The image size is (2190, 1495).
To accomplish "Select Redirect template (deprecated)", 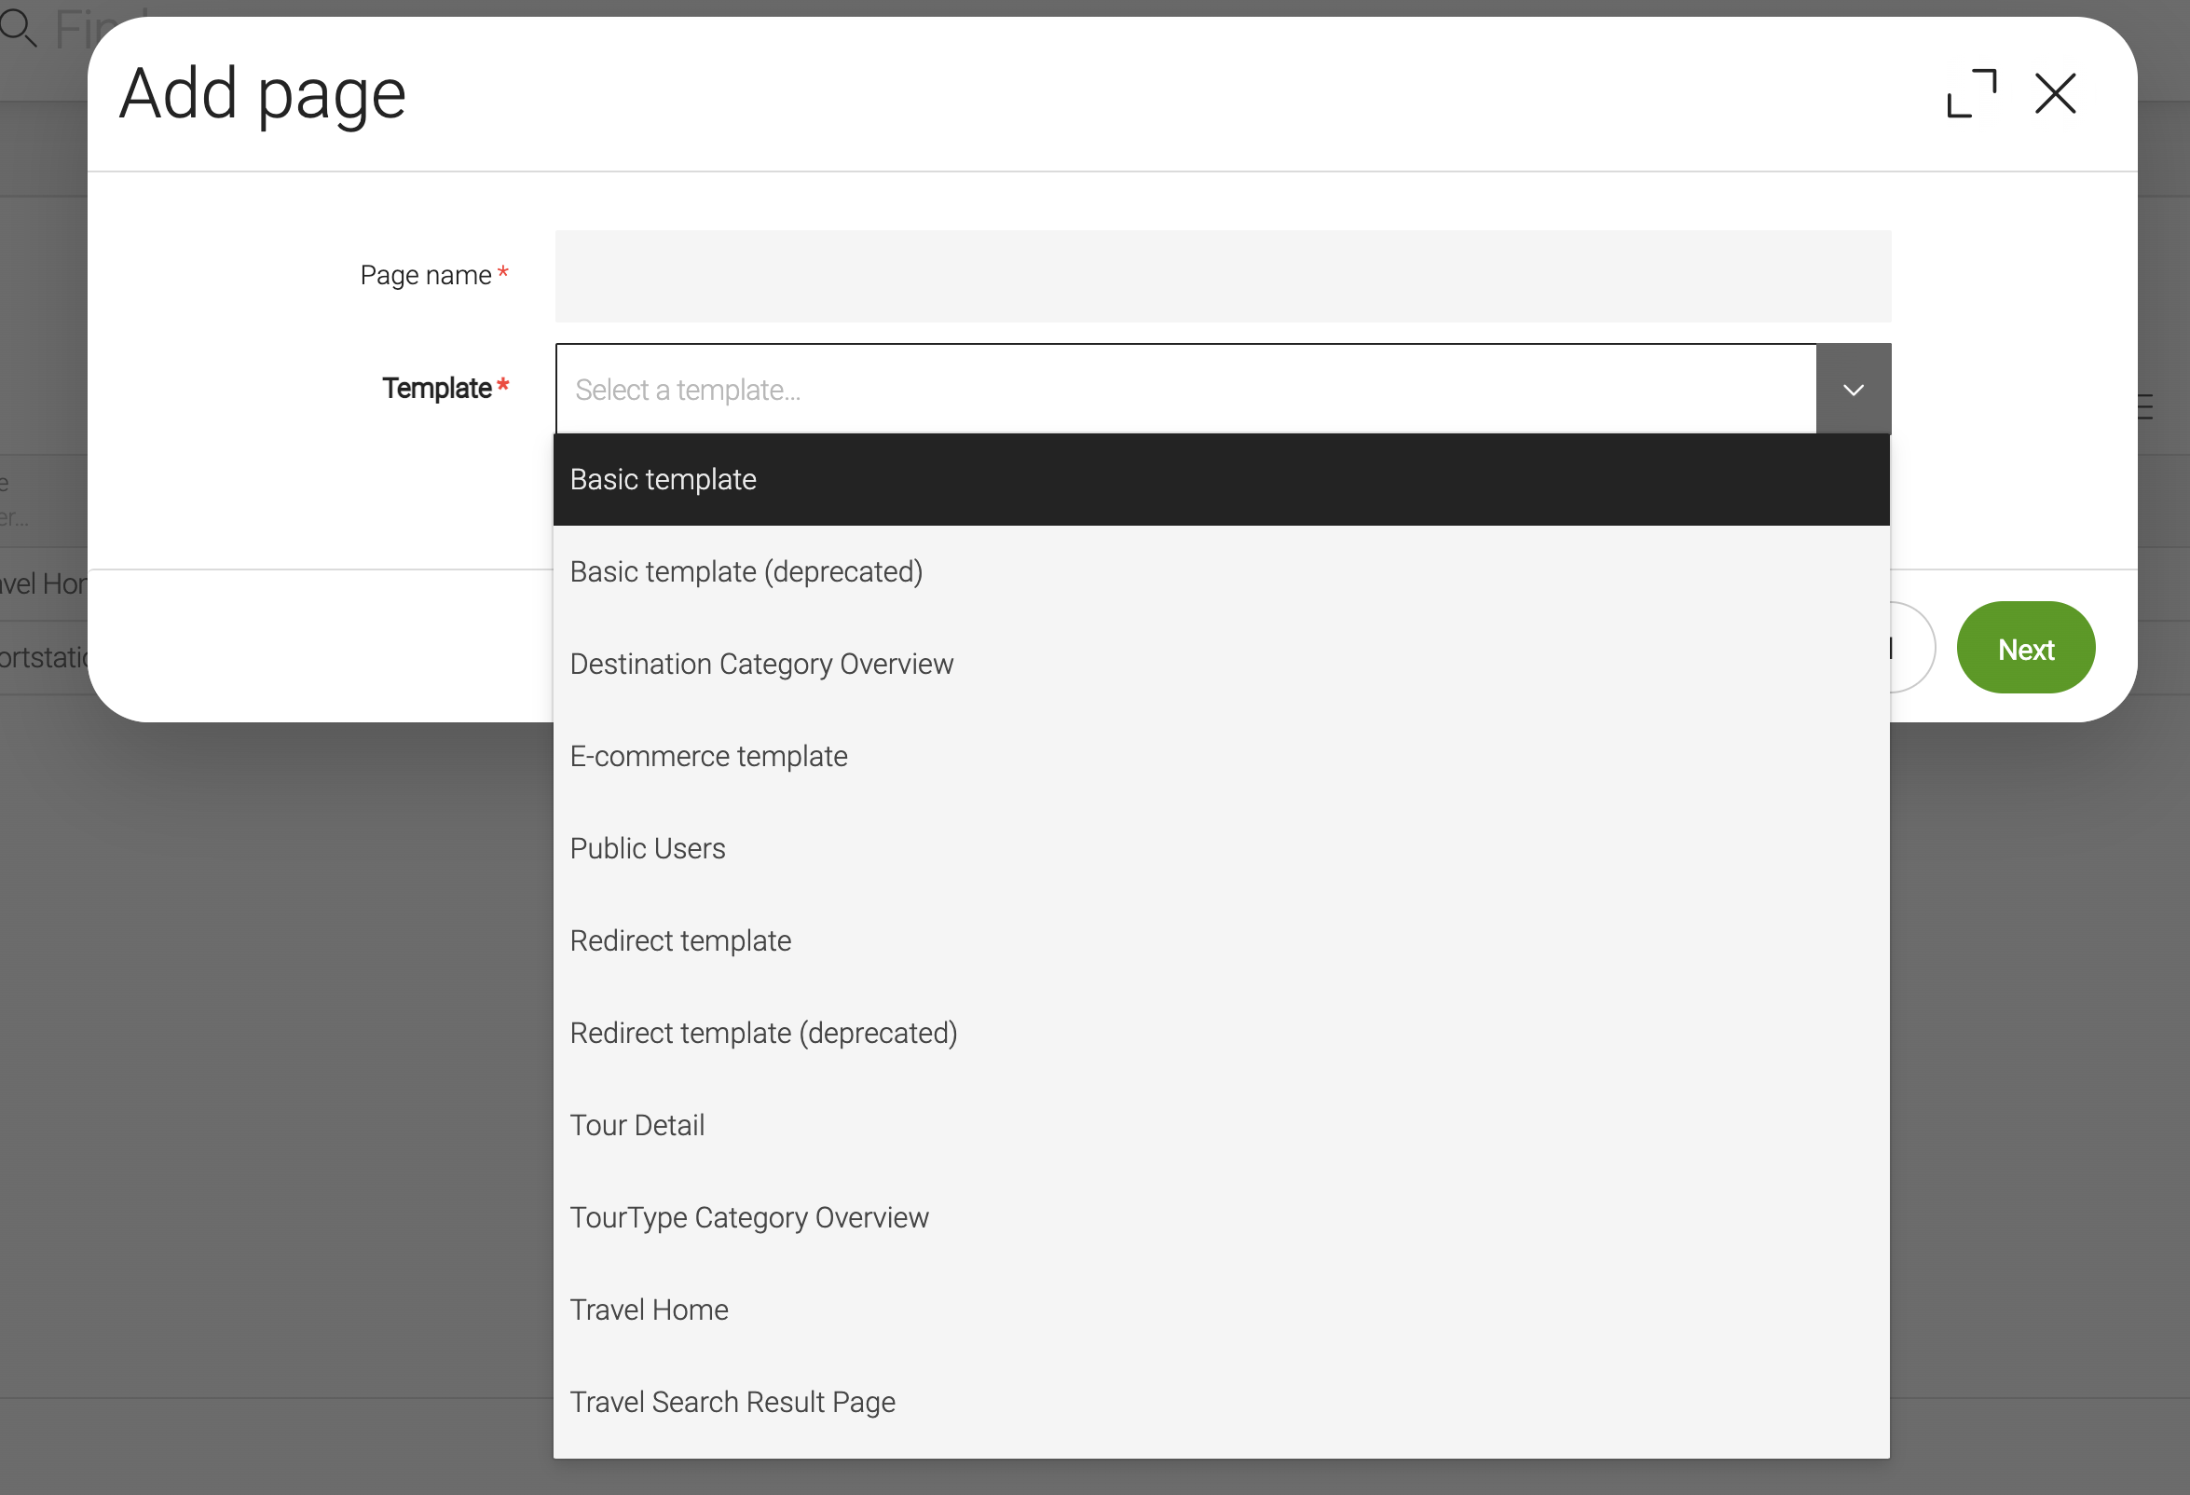I will 1221,1034.
